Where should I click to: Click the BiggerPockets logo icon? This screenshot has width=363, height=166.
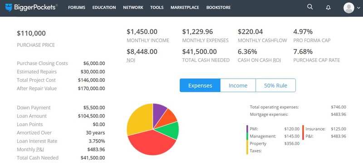[9, 7]
